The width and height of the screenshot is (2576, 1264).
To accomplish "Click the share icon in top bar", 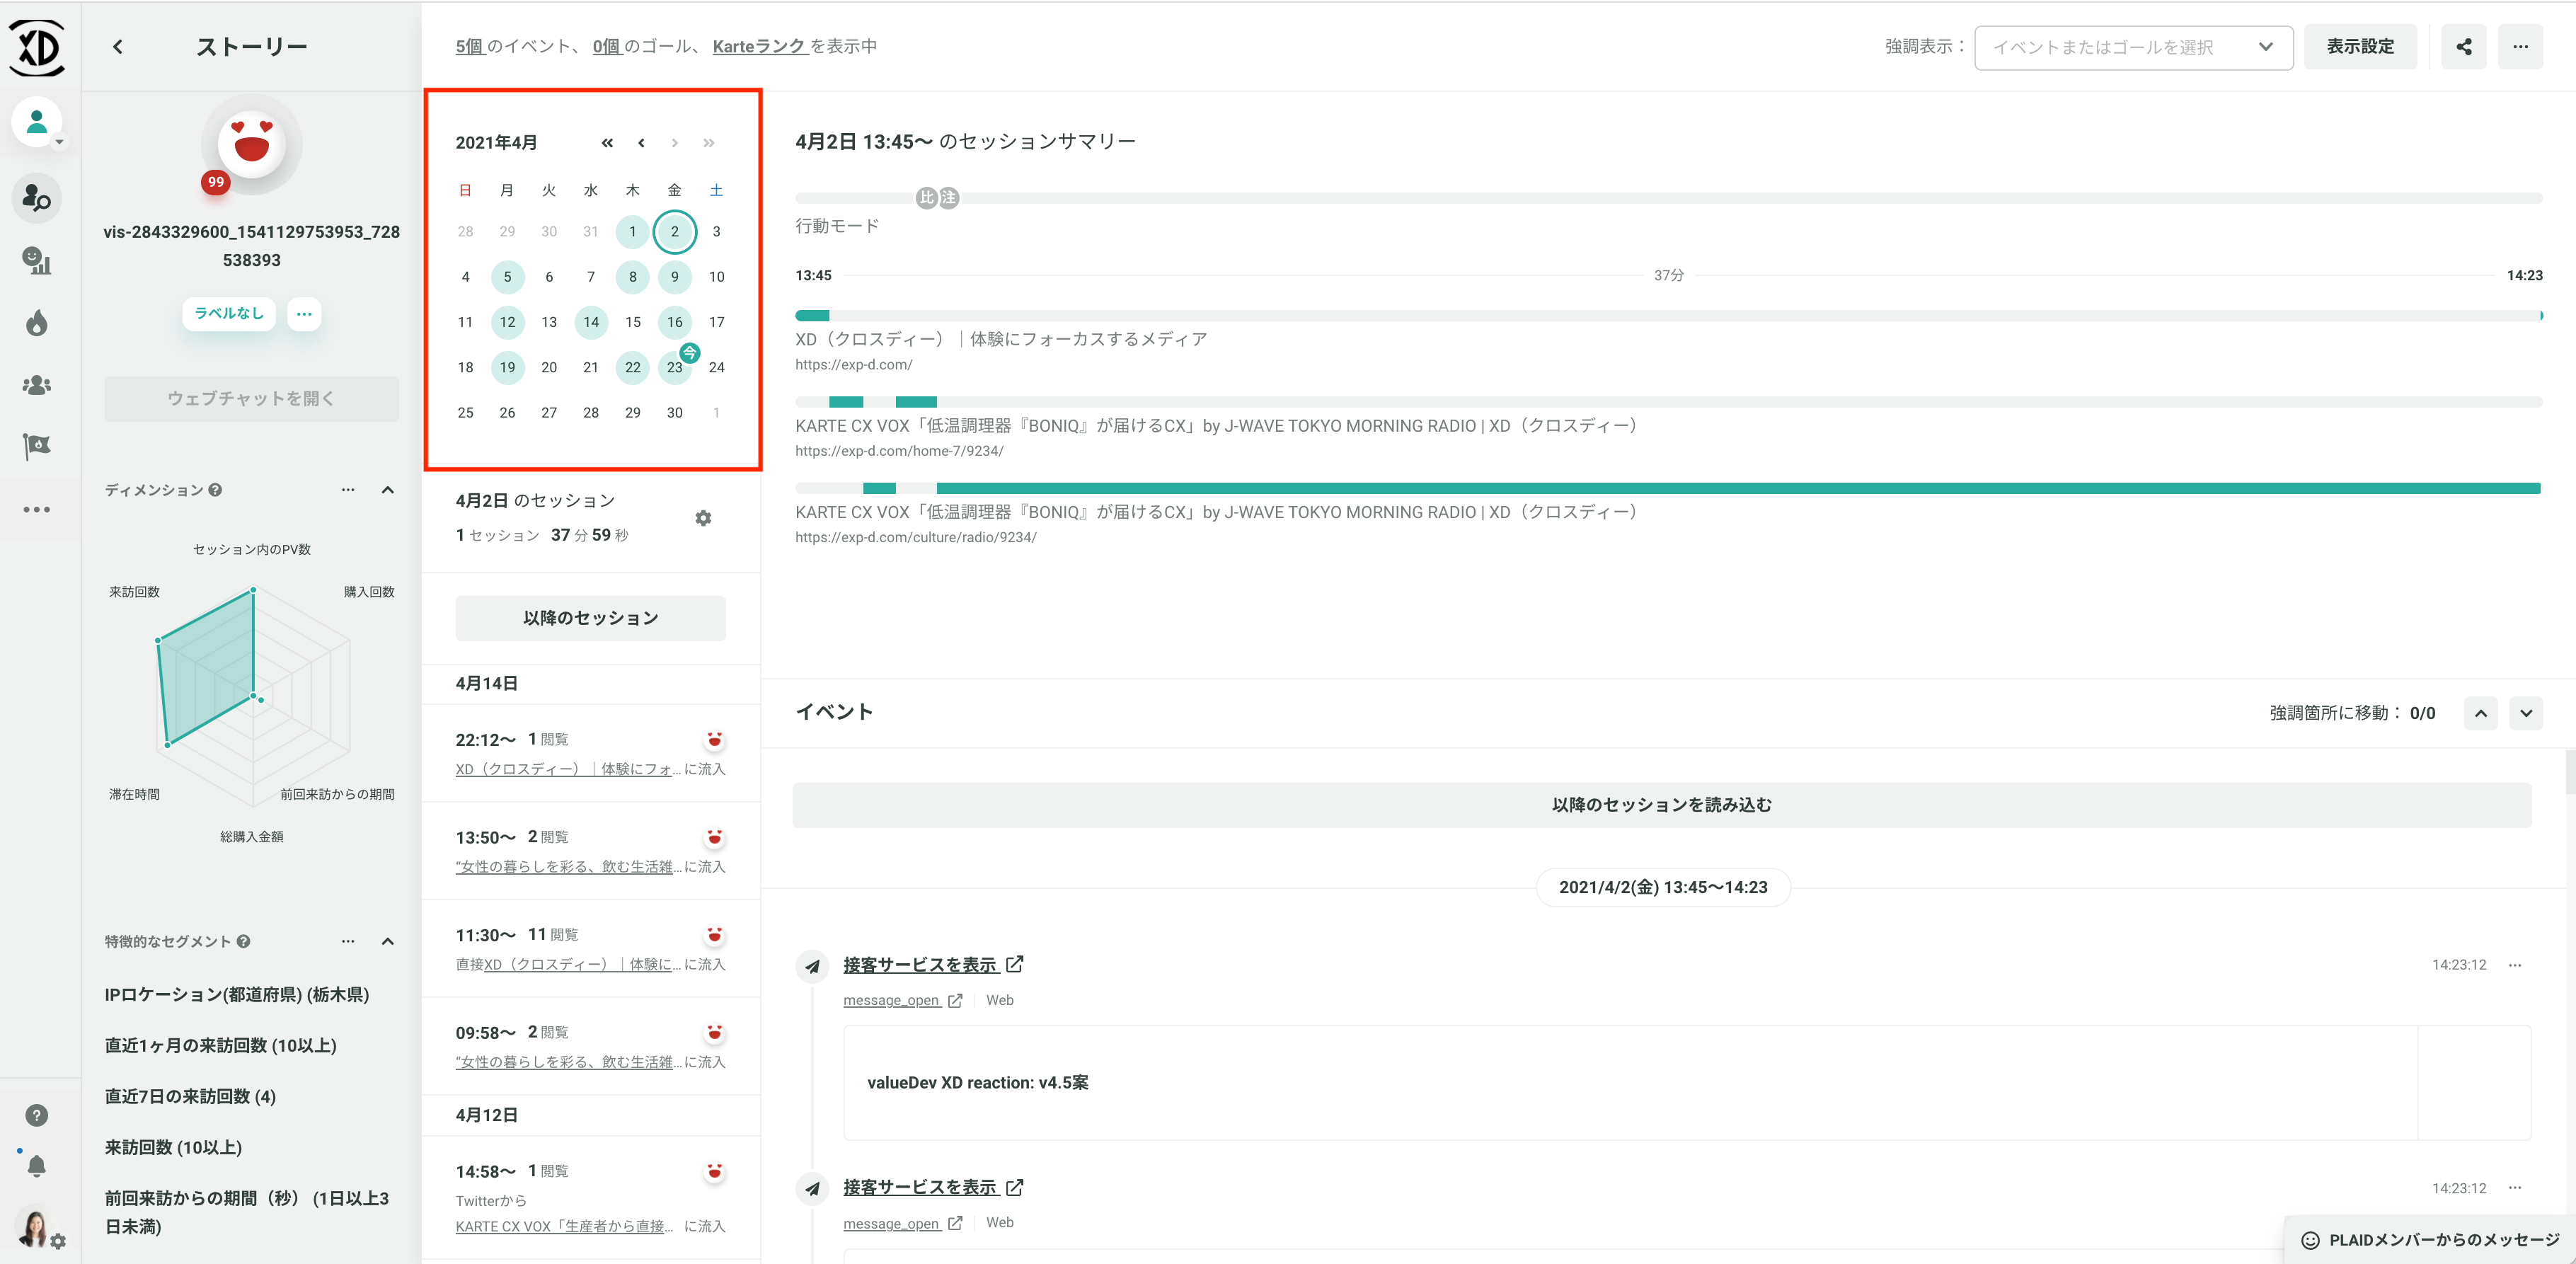I will pyautogui.click(x=2463, y=47).
